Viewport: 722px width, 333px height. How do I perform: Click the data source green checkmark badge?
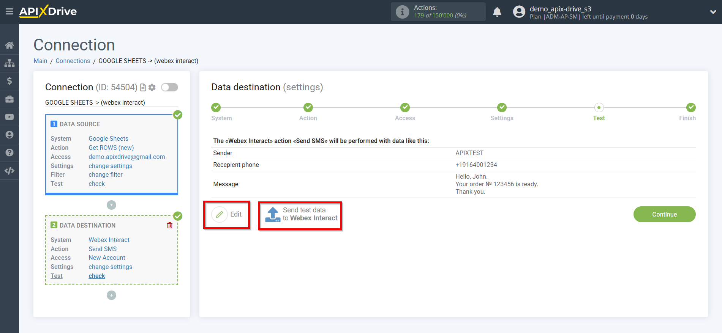pyautogui.click(x=178, y=115)
